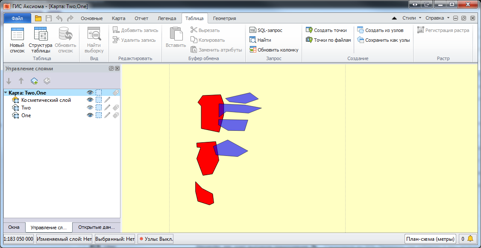Toggle visibility of layer One
This screenshot has height=248, width=481.
[90, 115]
